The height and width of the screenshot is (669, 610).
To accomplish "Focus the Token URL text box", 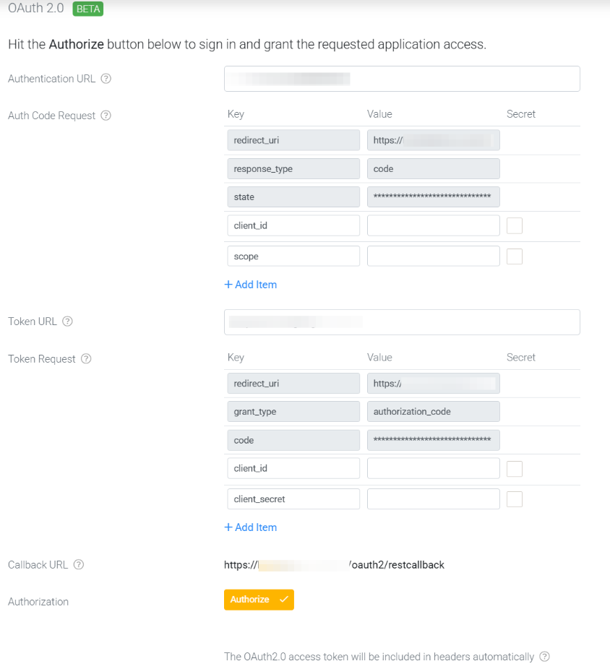I will coord(402,322).
